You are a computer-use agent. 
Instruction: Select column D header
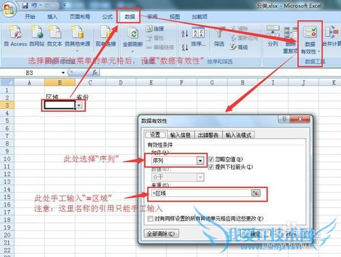[x=121, y=82]
